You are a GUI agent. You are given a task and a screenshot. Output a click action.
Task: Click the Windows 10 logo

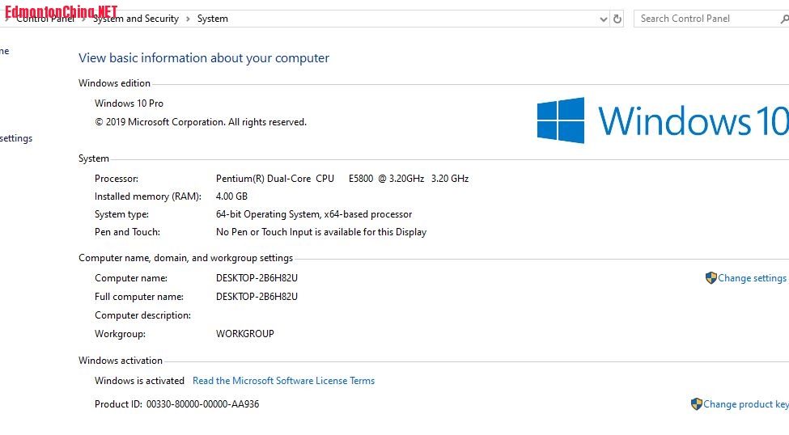click(x=663, y=120)
